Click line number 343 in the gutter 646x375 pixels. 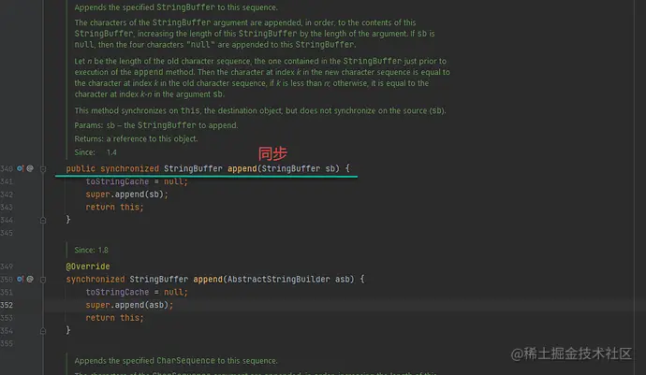click(x=7, y=207)
